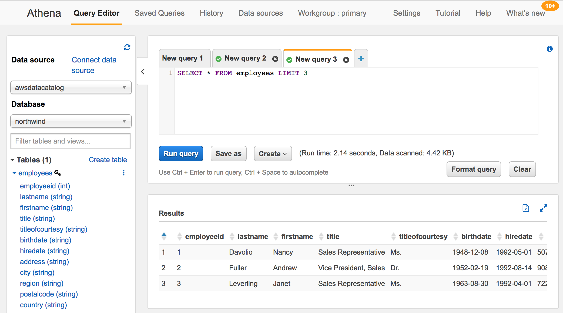Add a new query tab with plus
Viewport: 563px width, 313px height.
[x=361, y=59]
